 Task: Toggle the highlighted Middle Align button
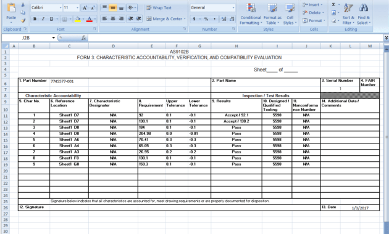[113, 7]
